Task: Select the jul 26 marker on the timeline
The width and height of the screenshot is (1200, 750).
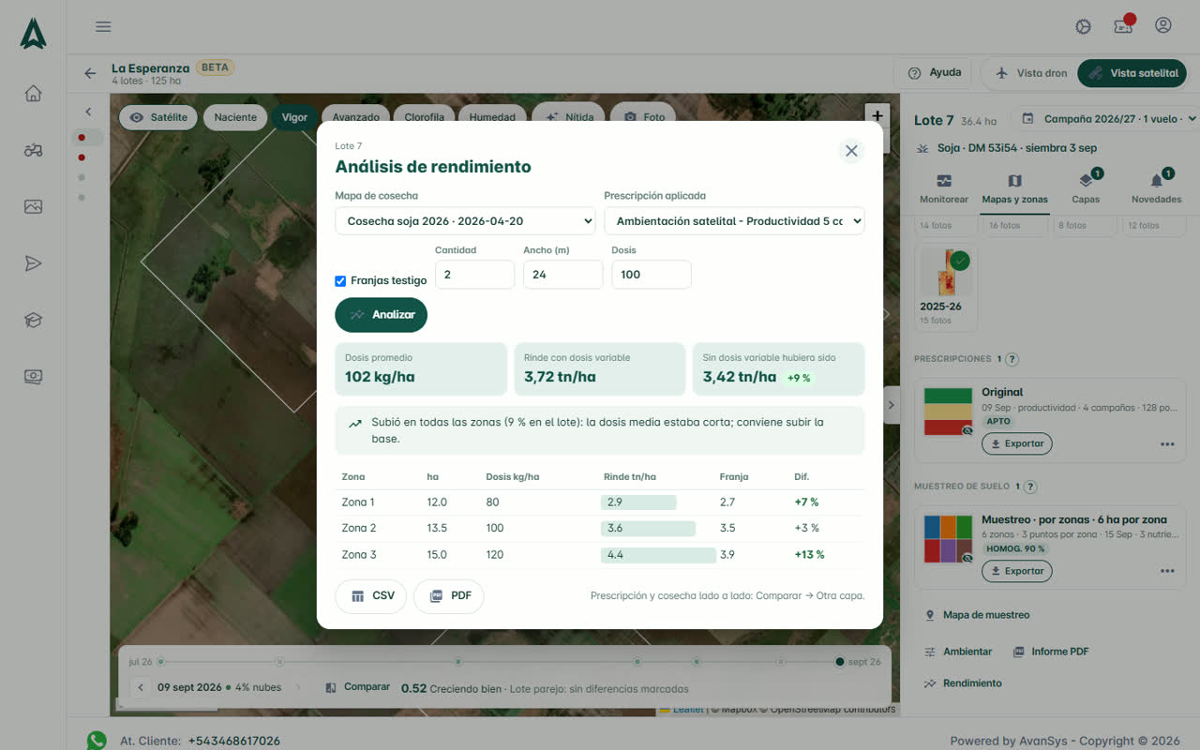Action: 160,662
